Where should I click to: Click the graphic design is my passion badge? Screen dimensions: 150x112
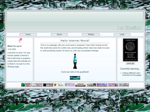69,85
